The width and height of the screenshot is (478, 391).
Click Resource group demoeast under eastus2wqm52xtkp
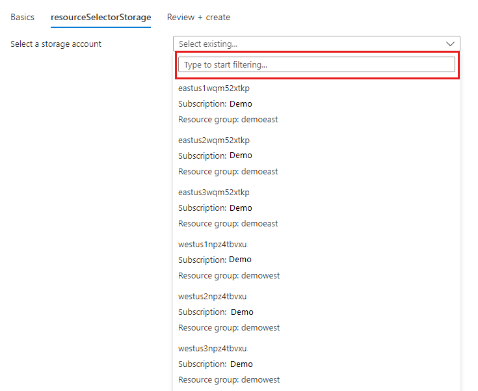click(x=228, y=172)
